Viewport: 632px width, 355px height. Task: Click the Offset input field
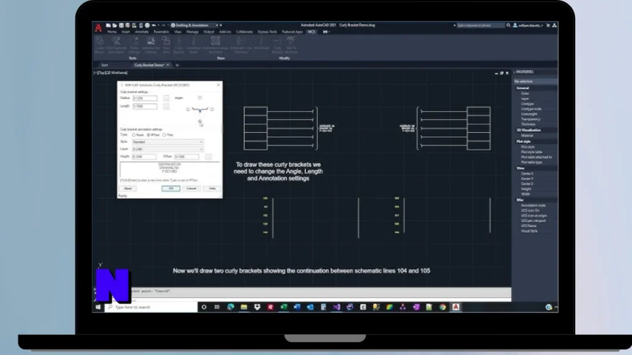click(186, 157)
